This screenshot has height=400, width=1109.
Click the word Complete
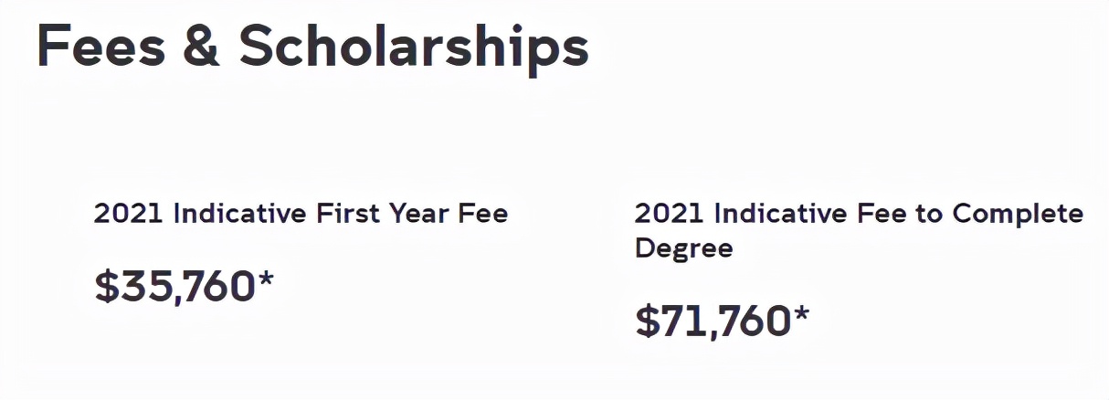point(1018,214)
